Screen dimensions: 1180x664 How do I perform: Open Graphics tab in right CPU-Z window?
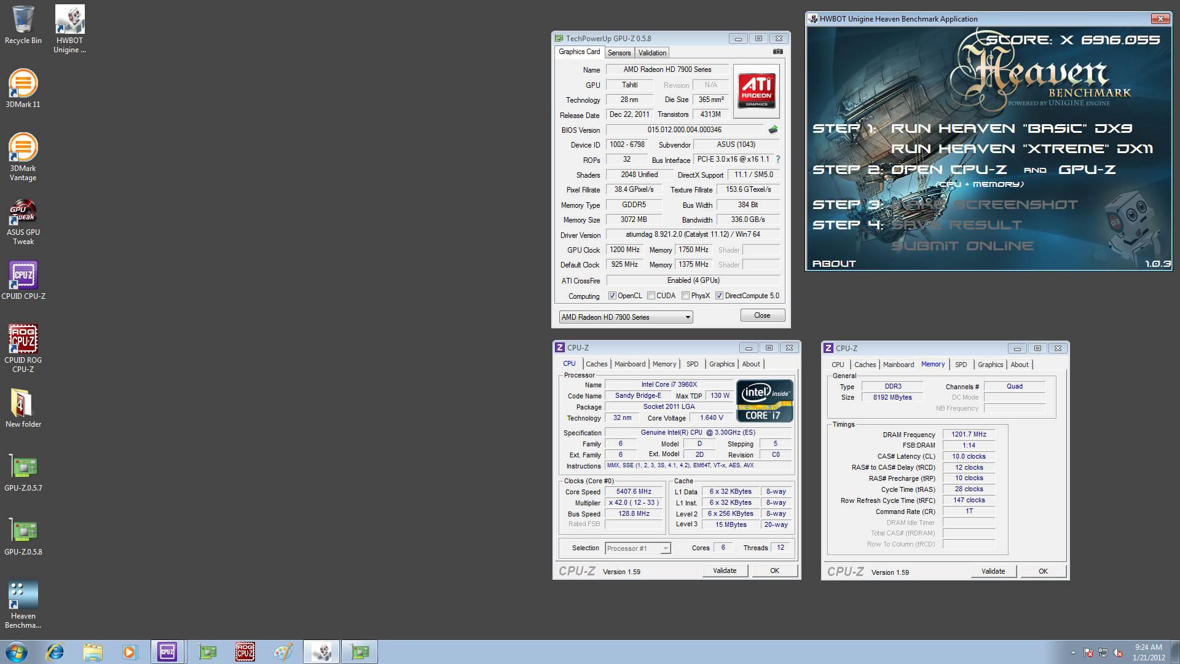click(990, 365)
